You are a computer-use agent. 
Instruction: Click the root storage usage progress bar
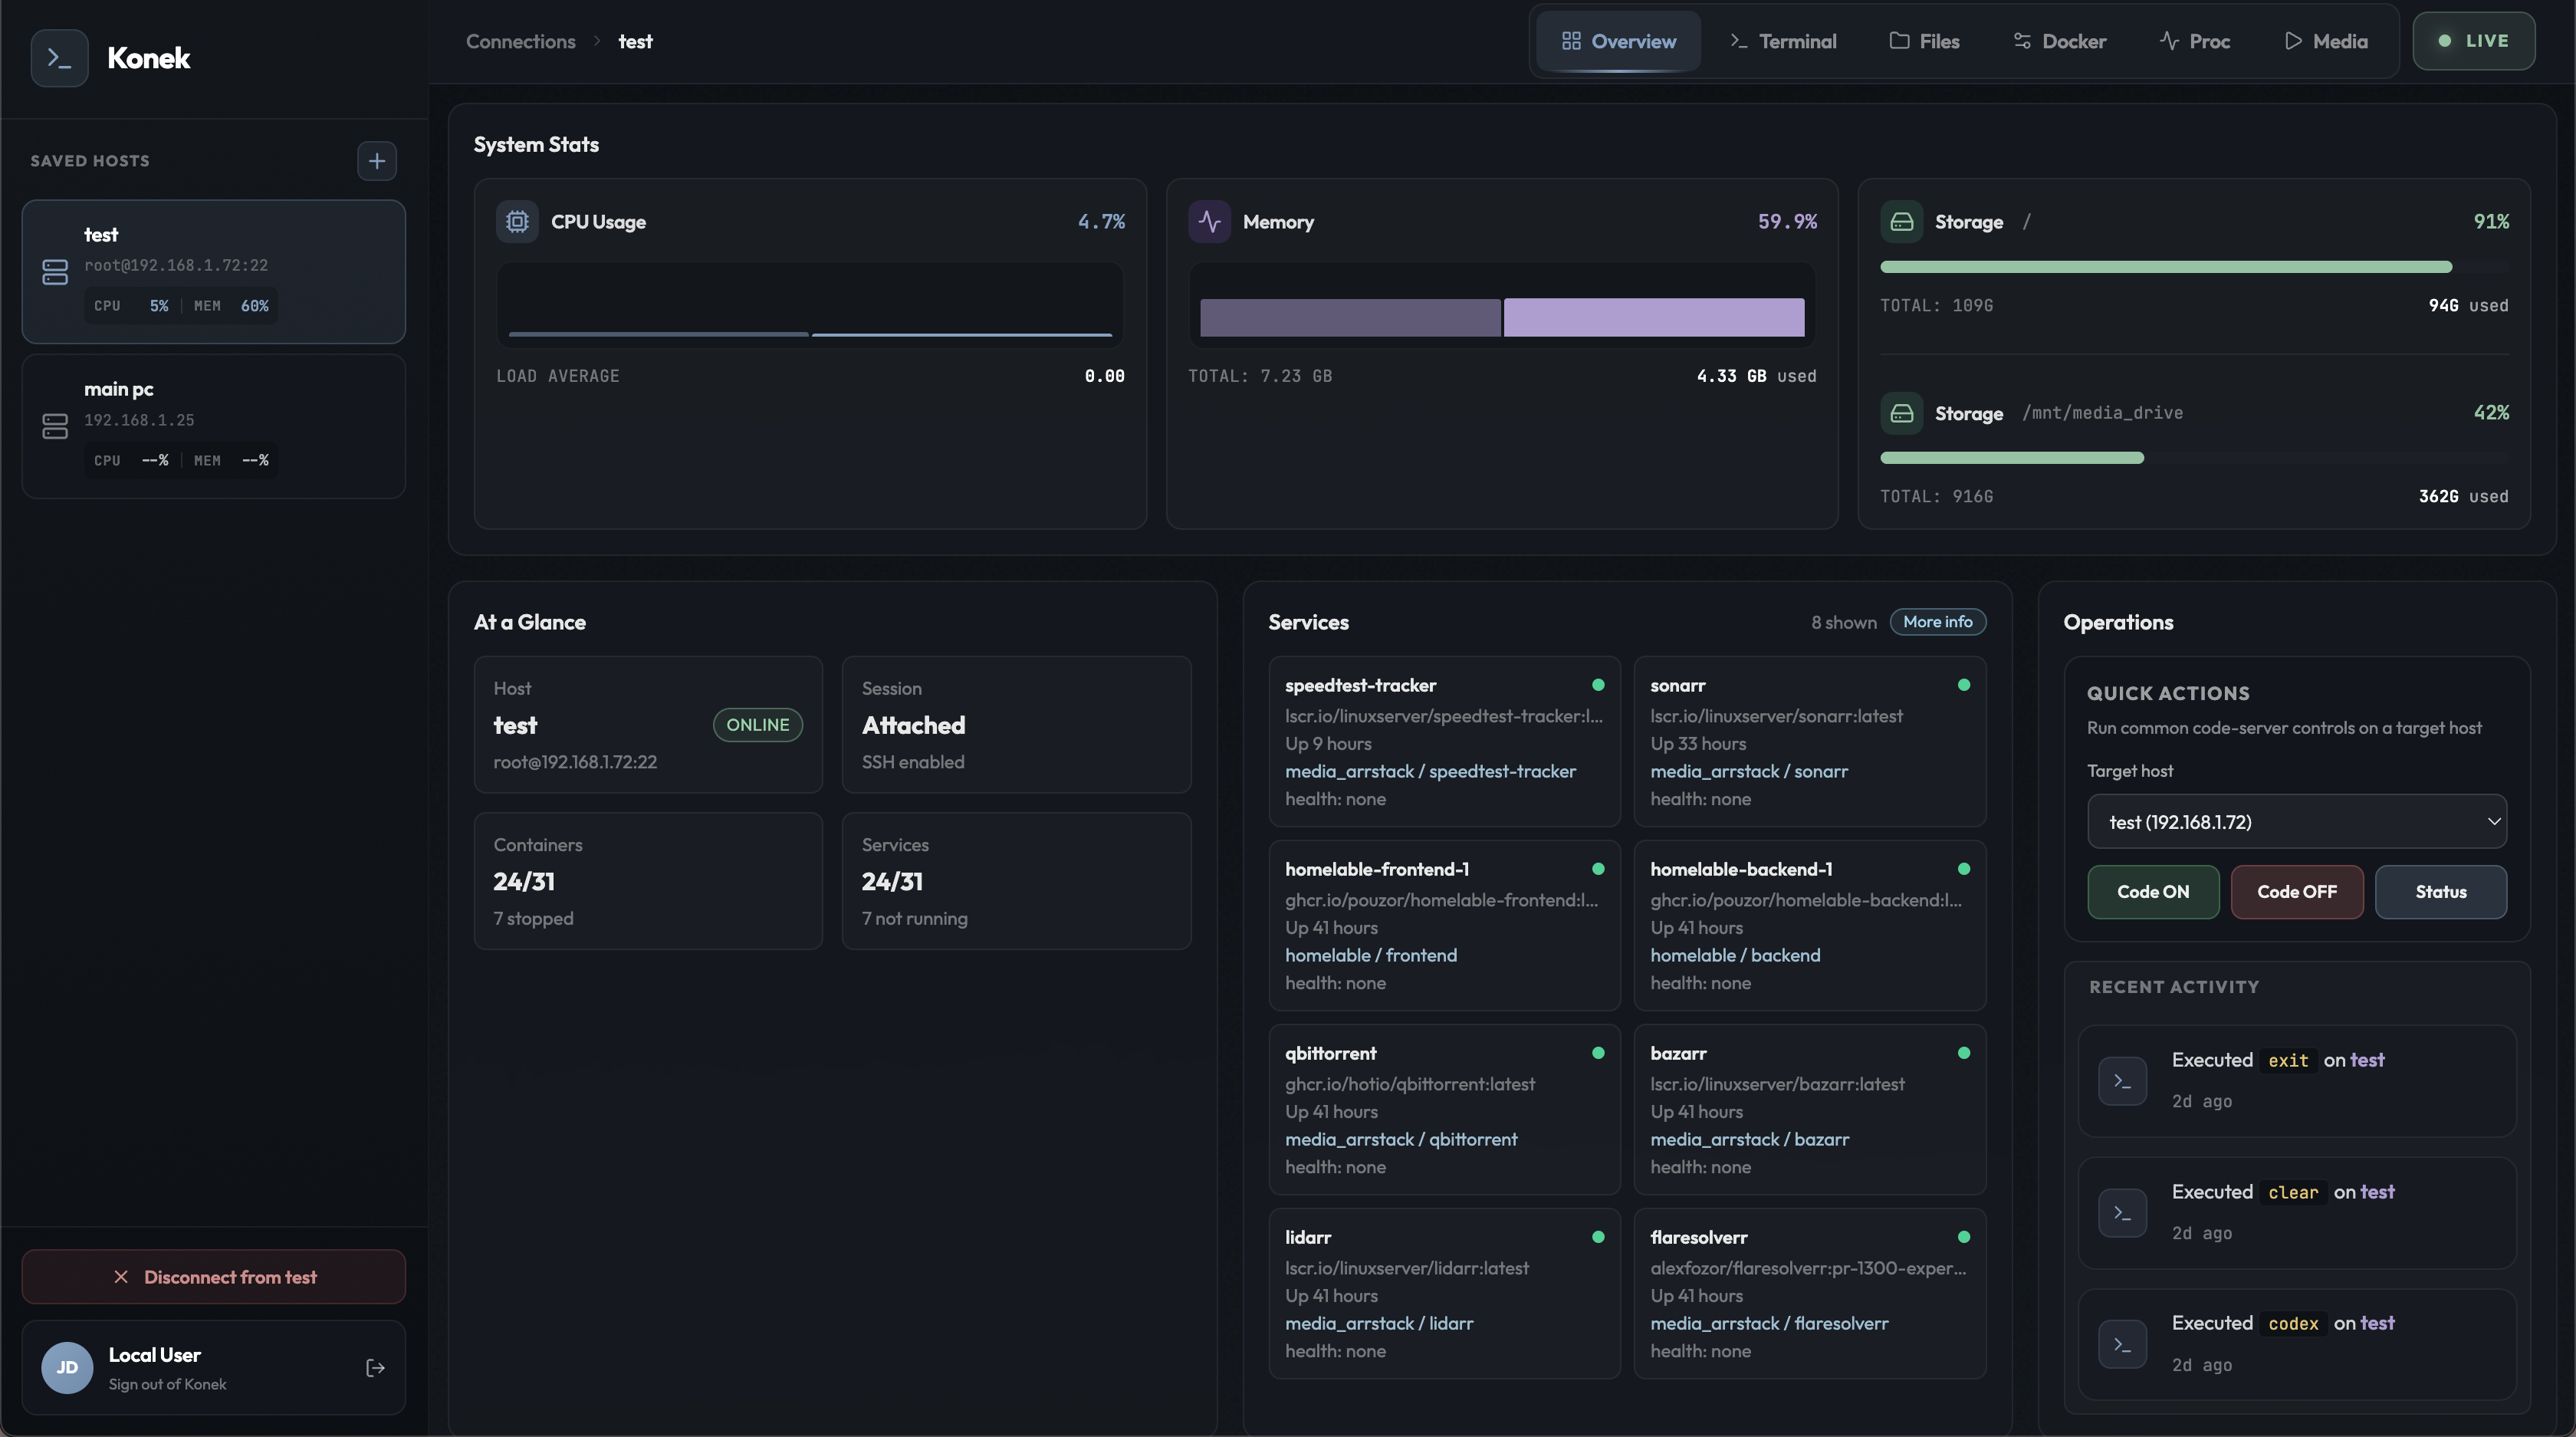click(x=2194, y=267)
